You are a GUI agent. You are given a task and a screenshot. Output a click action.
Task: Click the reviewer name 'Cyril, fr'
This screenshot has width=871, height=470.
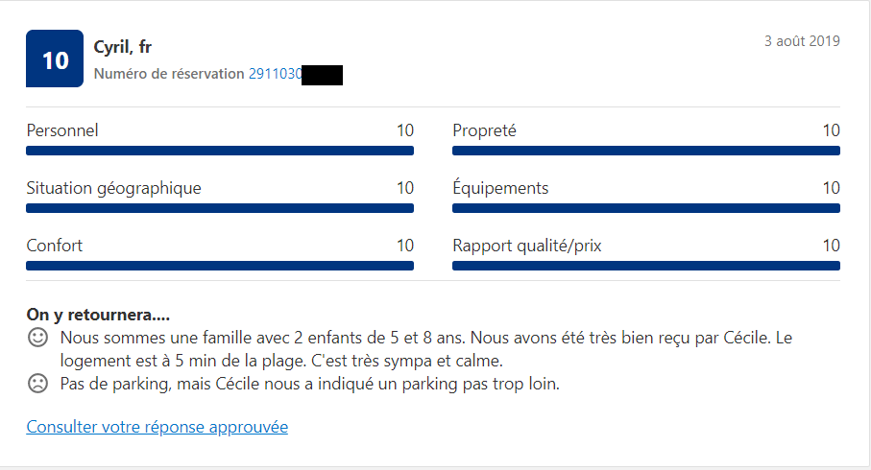[122, 47]
